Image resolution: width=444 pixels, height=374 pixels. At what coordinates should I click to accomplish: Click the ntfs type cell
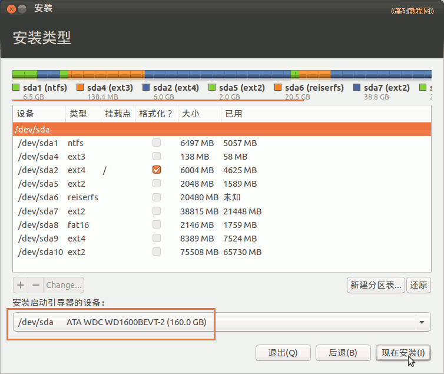pos(75,143)
